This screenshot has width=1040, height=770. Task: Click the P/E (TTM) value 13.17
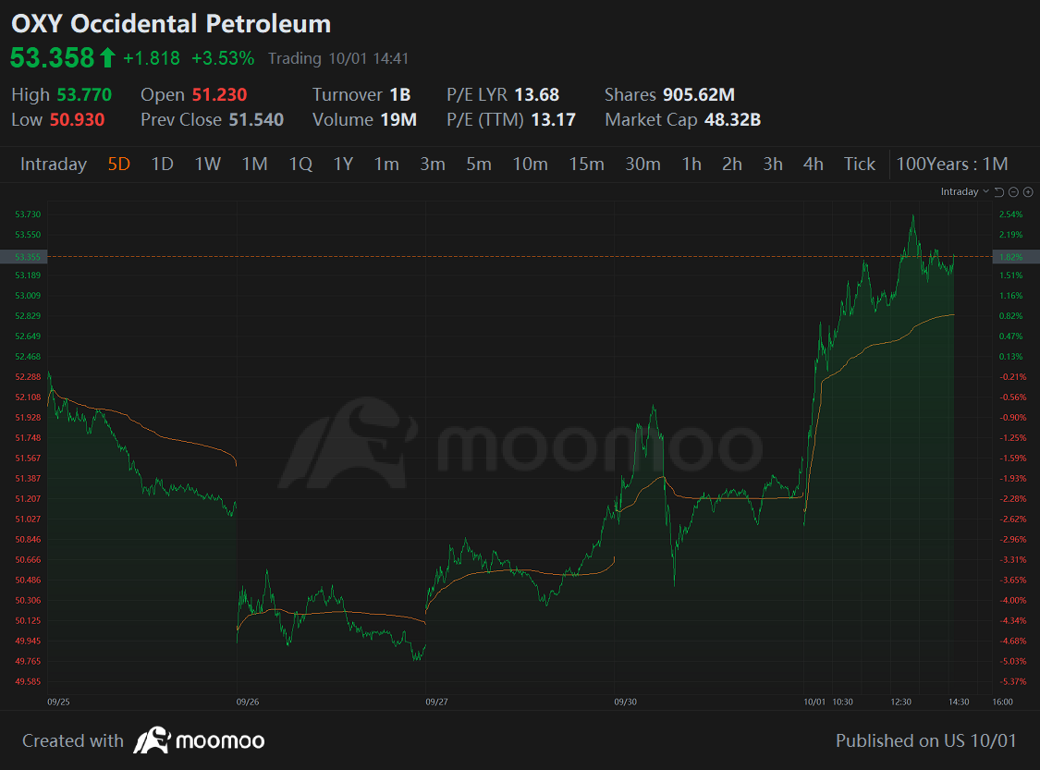[x=553, y=120]
